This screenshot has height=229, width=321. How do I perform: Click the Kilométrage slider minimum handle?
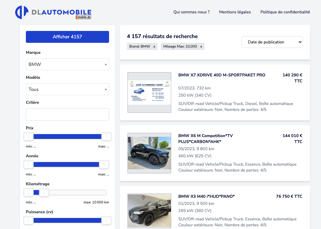coord(29,192)
